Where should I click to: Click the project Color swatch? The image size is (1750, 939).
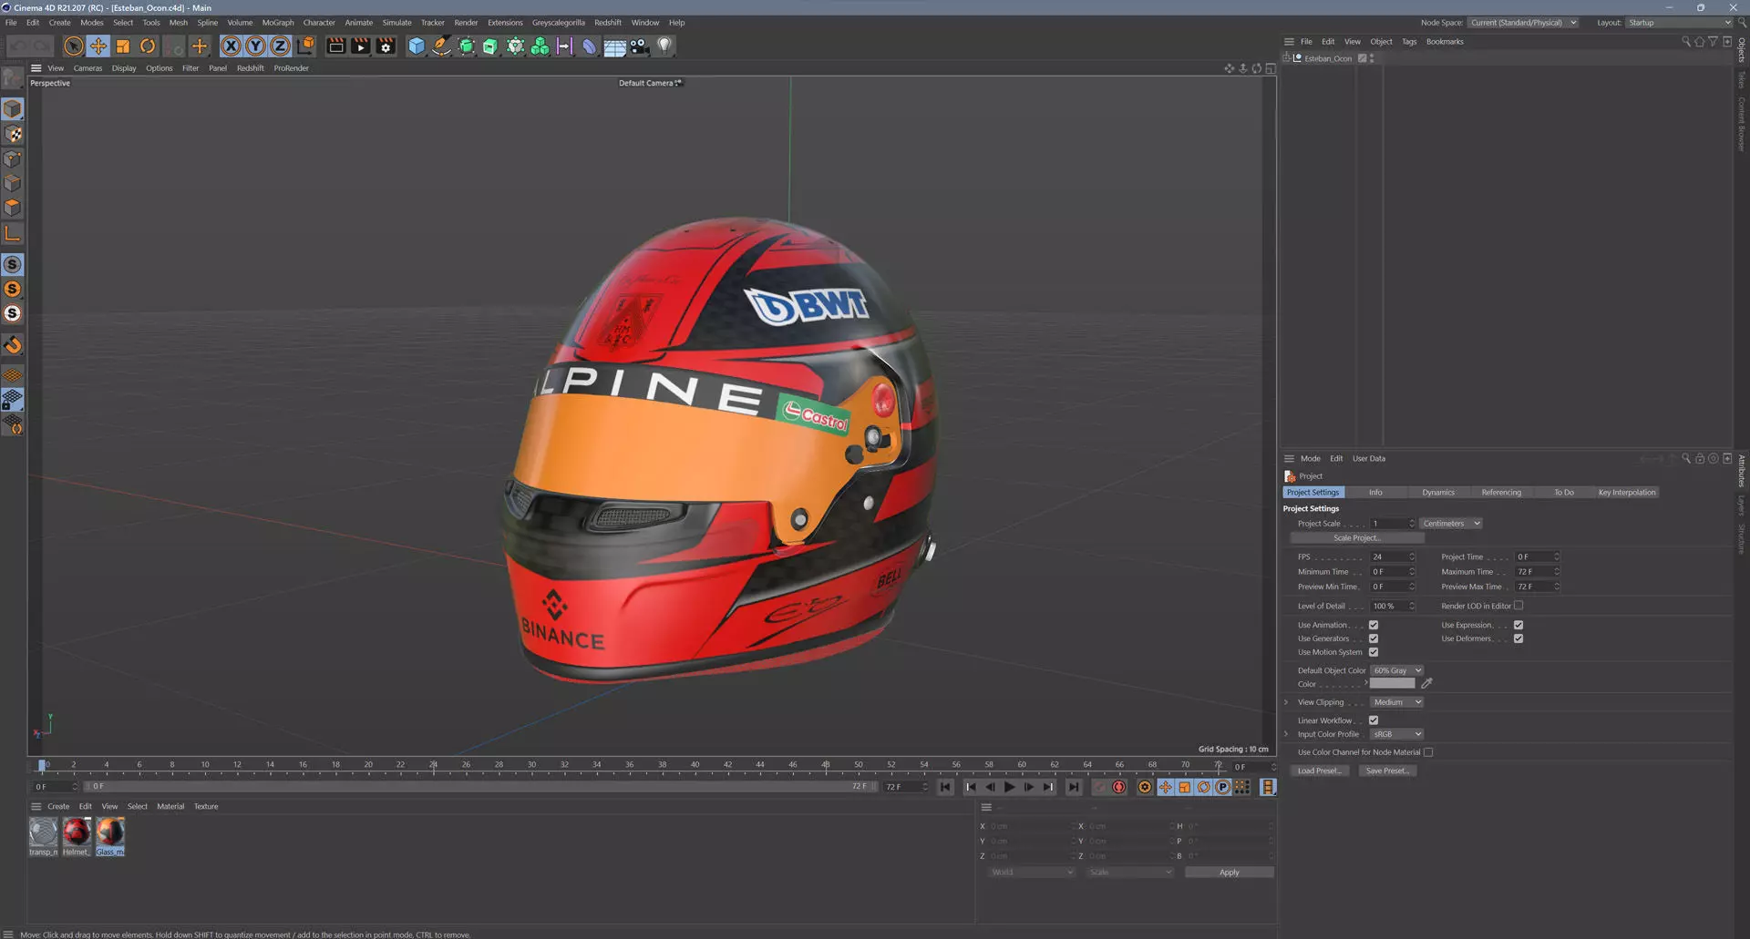(1393, 684)
